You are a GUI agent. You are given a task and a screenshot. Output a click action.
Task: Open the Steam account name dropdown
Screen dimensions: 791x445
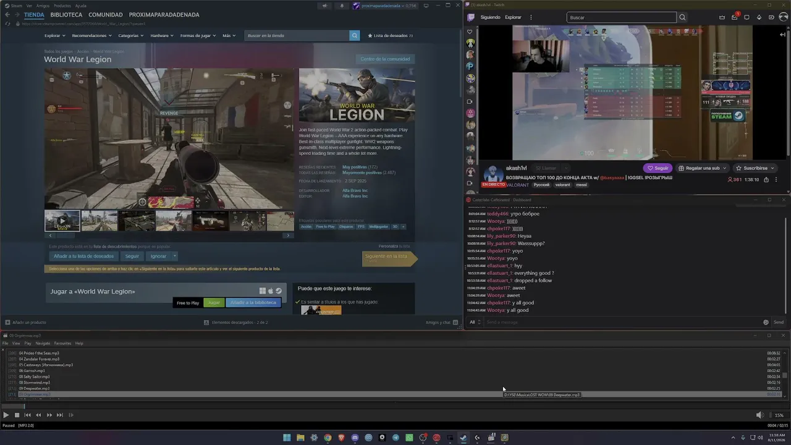click(384, 6)
